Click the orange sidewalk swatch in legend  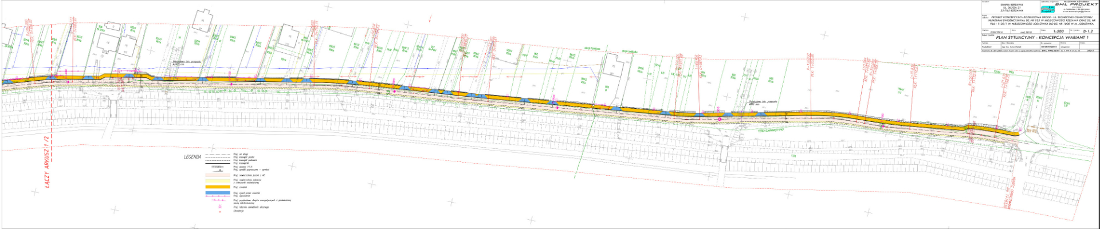(x=218, y=187)
